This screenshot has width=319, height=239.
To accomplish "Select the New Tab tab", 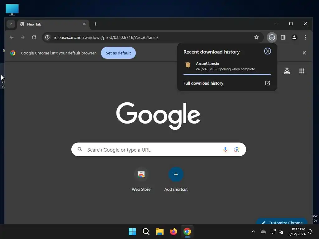I will click(53, 24).
